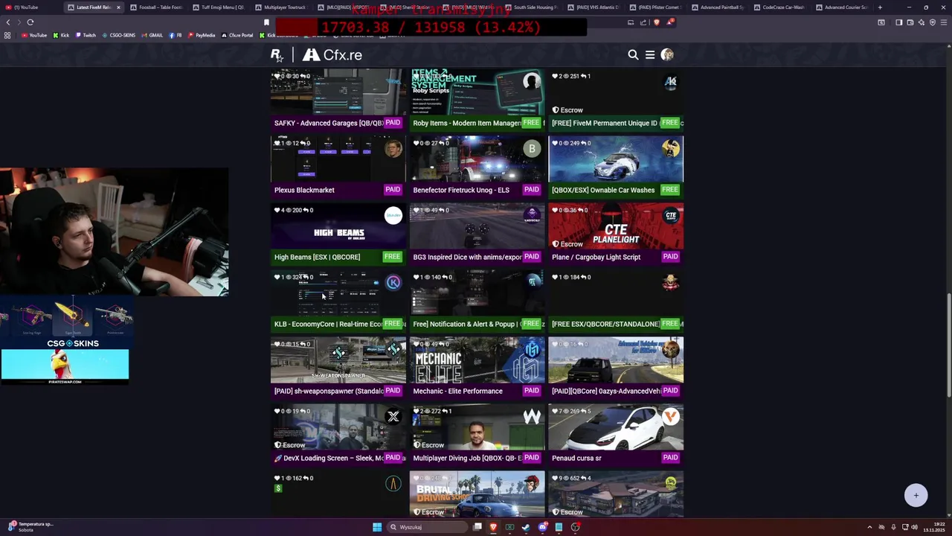Open the Cfx.re Portal bookmark
Screen dimensions: 952x536
(237, 35)
